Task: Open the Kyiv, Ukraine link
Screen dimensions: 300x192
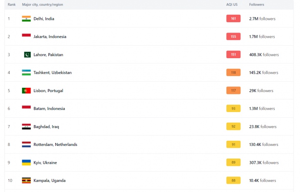Action: pos(45,162)
